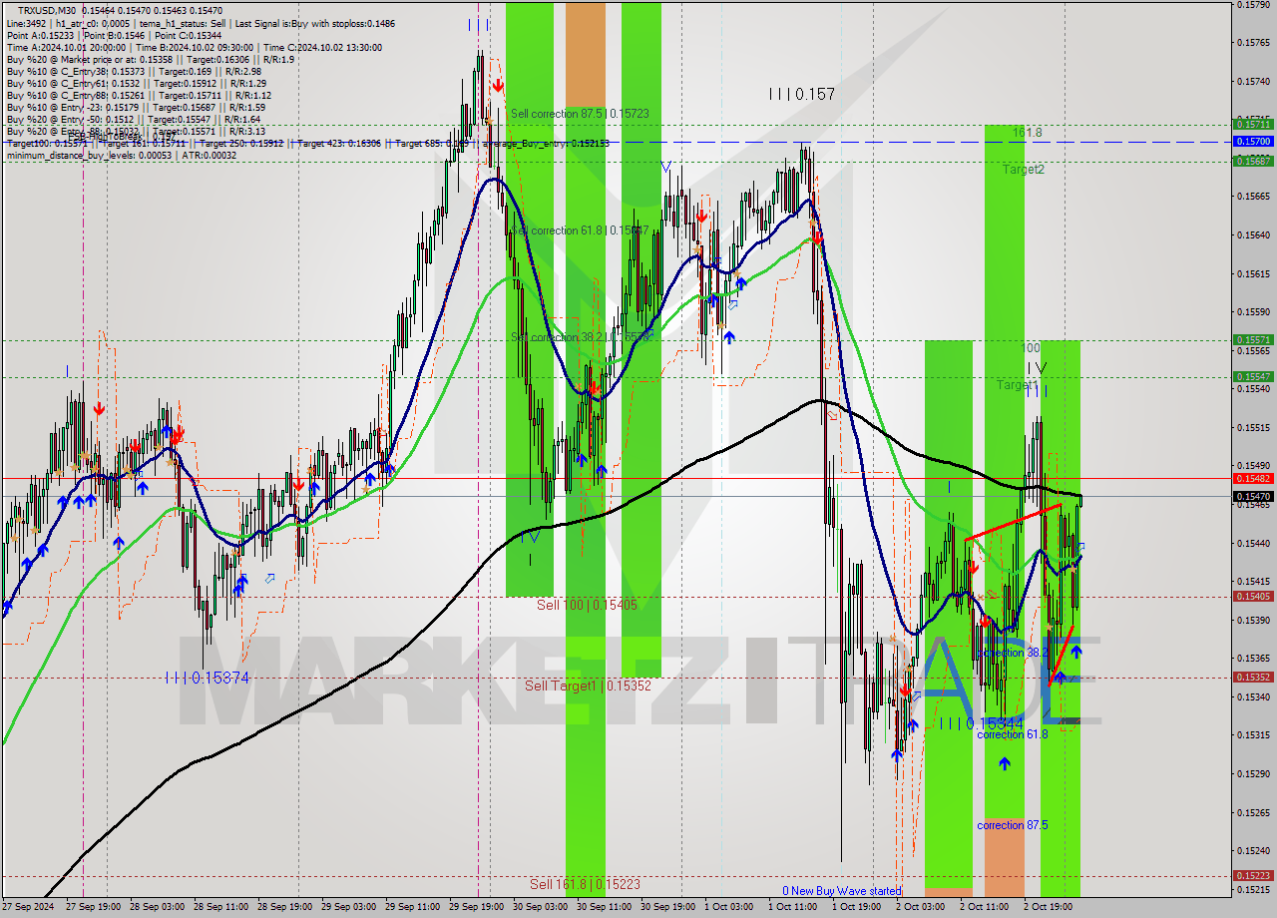The width and height of the screenshot is (1277, 918).
Task: Click green price tag 0.15571
Action: click(x=1254, y=340)
